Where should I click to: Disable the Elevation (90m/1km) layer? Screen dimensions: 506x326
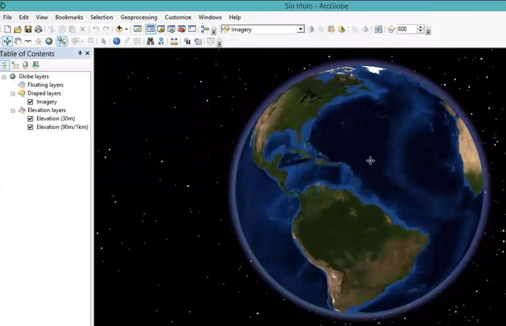[x=31, y=127]
